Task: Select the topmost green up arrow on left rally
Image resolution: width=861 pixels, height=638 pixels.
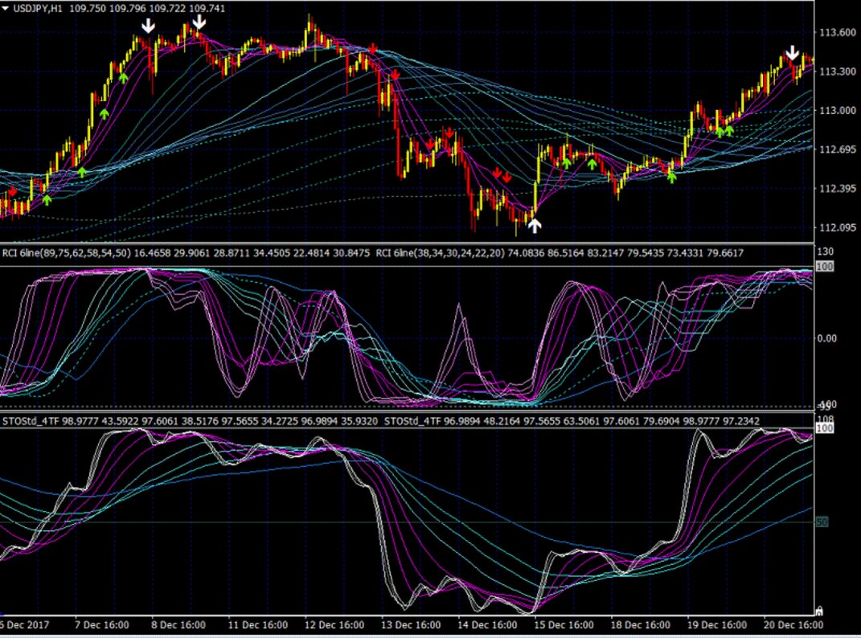Action: coord(123,77)
